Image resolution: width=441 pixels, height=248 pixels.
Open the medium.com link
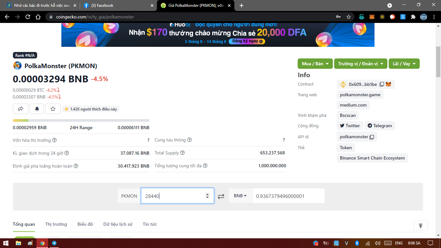click(353, 105)
